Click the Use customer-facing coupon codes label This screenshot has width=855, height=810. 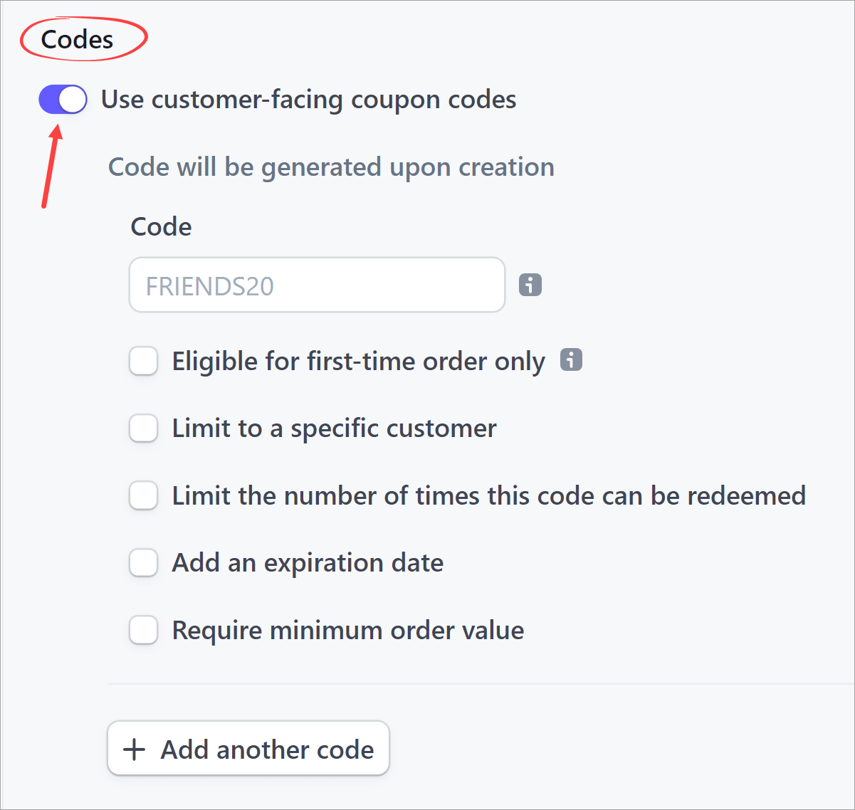coord(308,99)
